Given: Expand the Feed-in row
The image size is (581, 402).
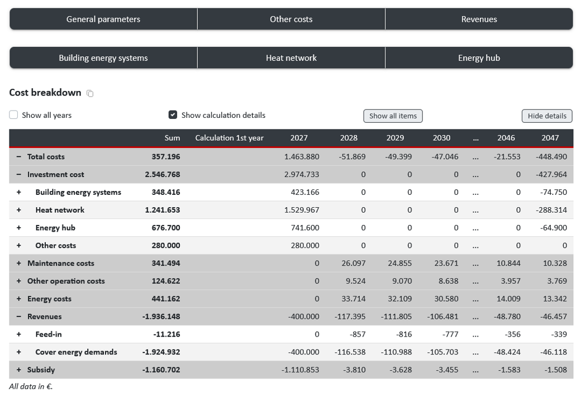Looking at the screenshot, I should (x=18, y=334).
